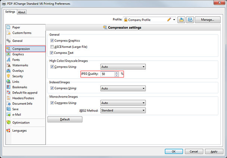The height and width of the screenshot is (158, 227).
Task: Toggle Monochrome Images Compress Using checkbox
Action: [x=52, y=103]
